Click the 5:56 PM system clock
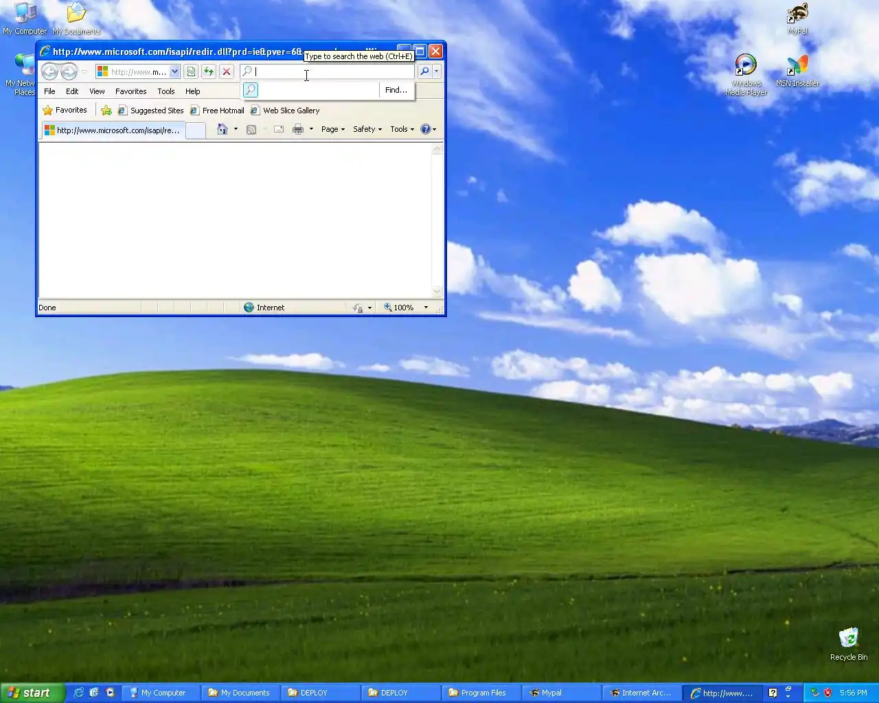 tap(854, 693)
